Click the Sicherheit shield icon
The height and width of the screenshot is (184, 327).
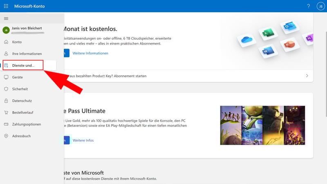point(6,89)
